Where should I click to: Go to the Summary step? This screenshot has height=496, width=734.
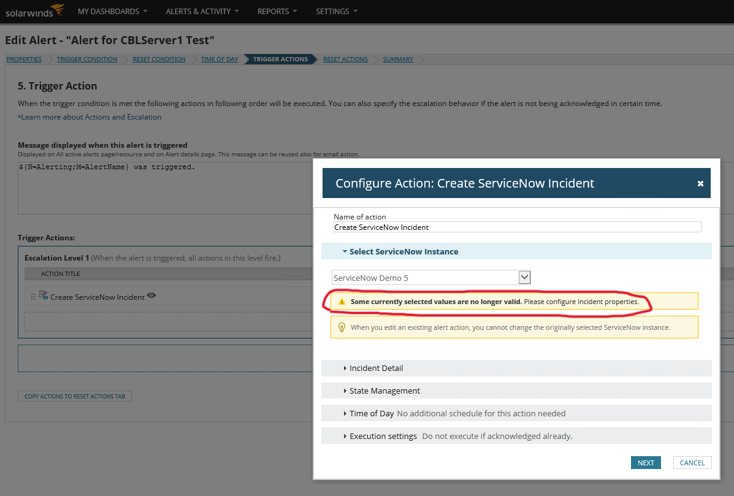coord(398,59)
